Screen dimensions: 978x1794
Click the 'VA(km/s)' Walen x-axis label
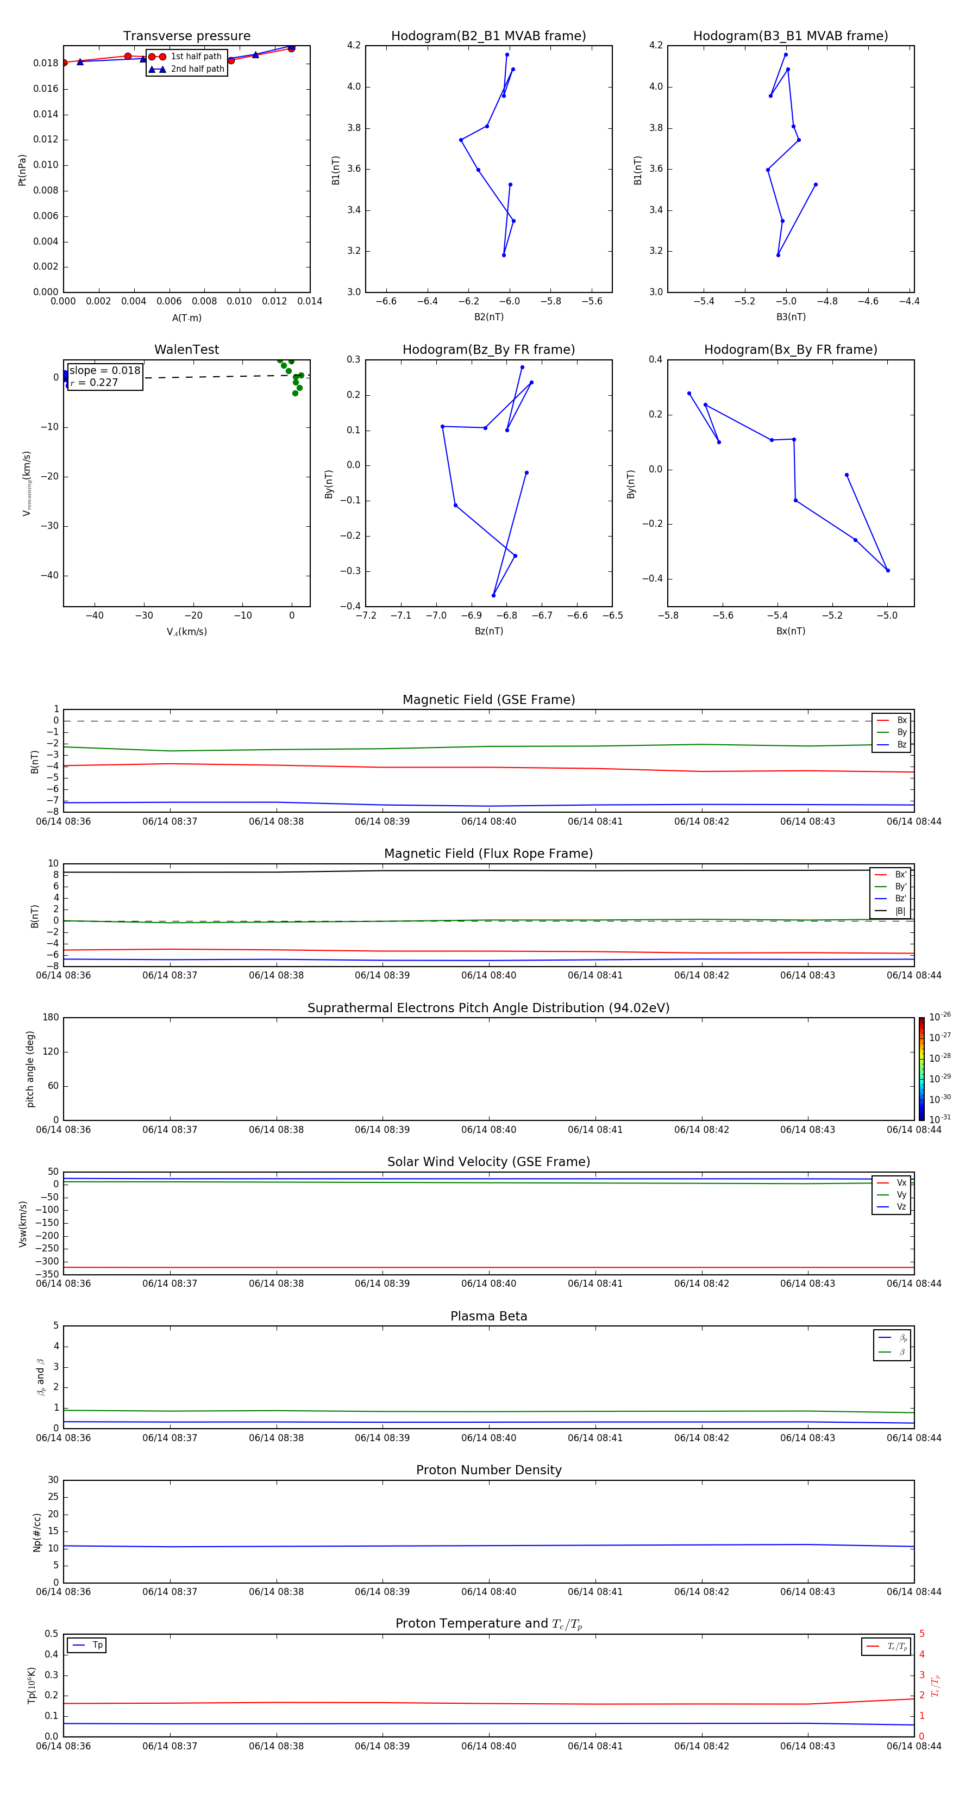point(186,632)
